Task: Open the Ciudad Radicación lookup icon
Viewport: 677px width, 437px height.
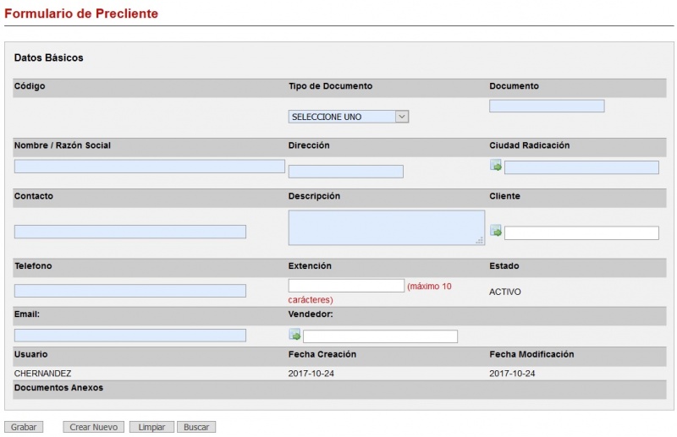Action: pyautogui.click(x=496, y=166)
